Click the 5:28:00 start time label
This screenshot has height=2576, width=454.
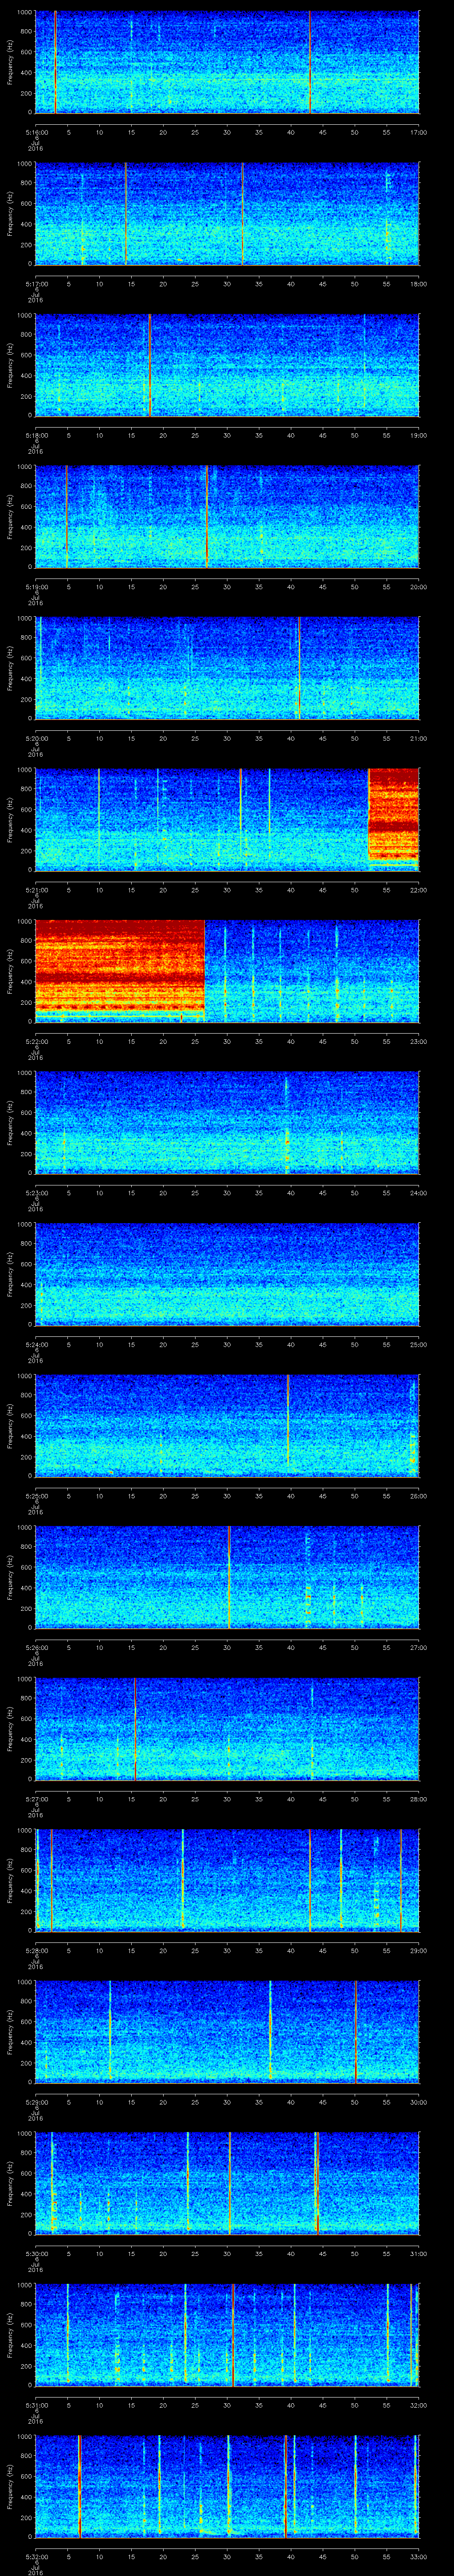click(x=37, y=1950)
